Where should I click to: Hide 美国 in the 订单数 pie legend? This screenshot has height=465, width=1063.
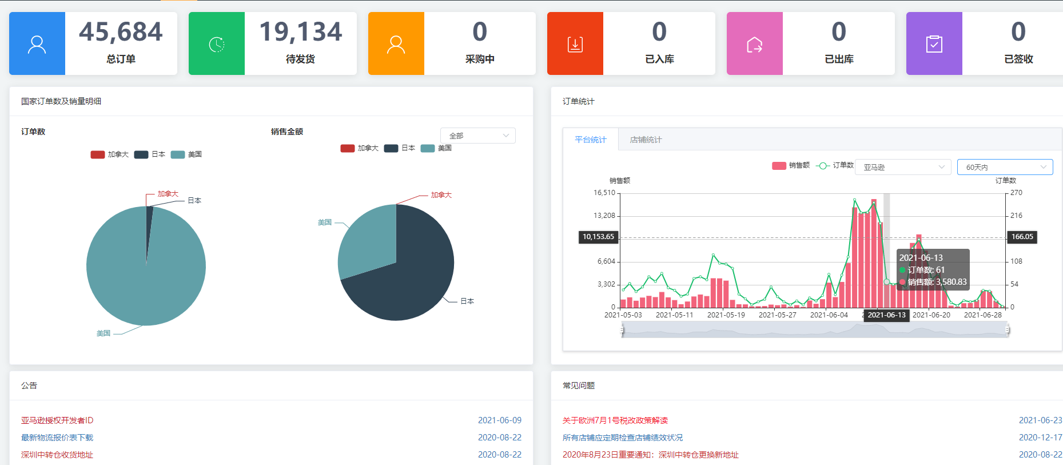186,154
